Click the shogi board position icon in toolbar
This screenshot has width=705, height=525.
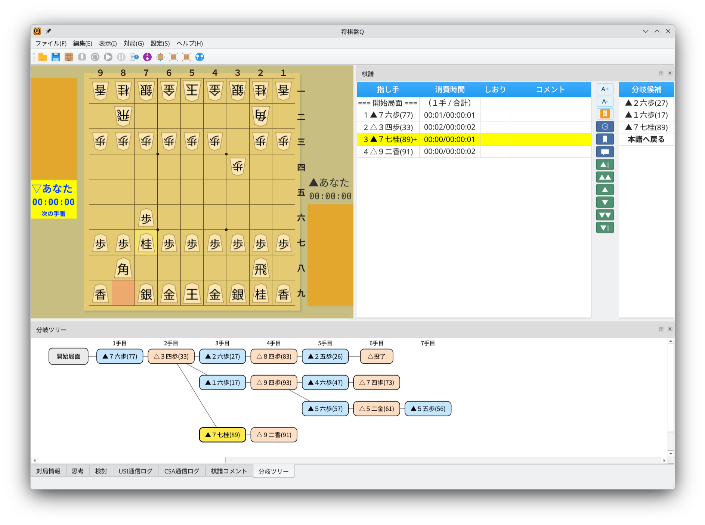point(69,57)
